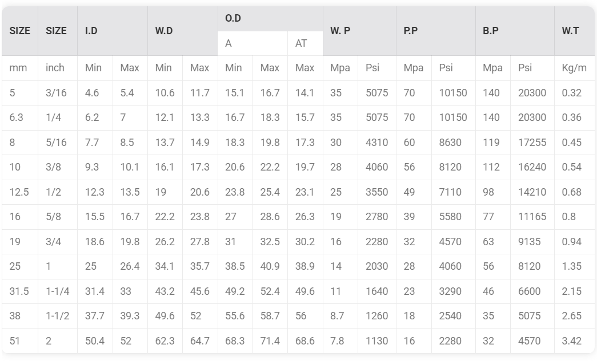The image size is (597, 361).
Task: Click the W. P column header
Action: tap(359, 31)
